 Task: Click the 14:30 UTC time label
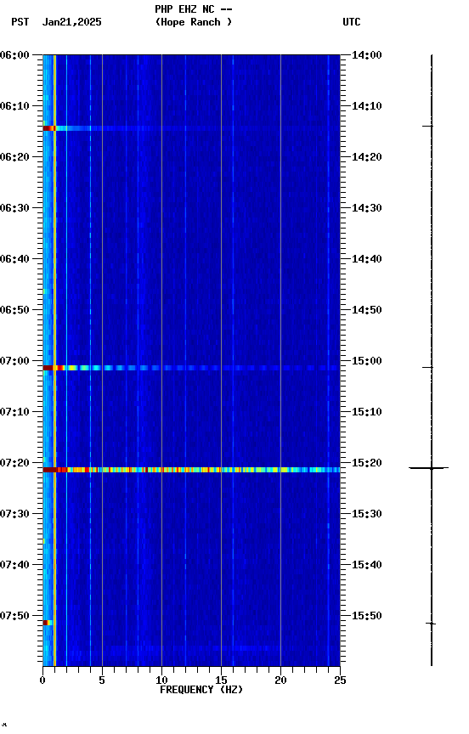click(x=367, y=208)
